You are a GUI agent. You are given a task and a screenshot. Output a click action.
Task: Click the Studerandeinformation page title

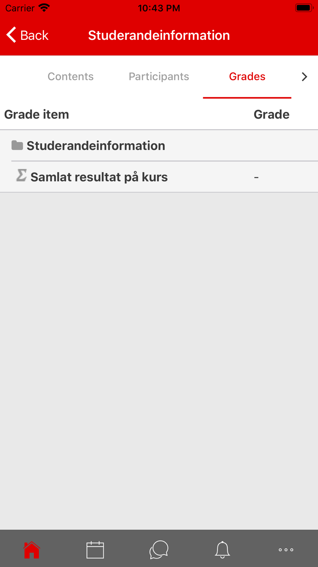click(159, 35)
